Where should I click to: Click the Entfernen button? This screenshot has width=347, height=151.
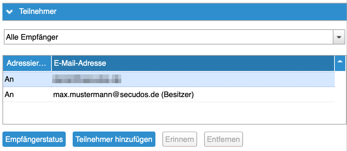click(224, 140)
